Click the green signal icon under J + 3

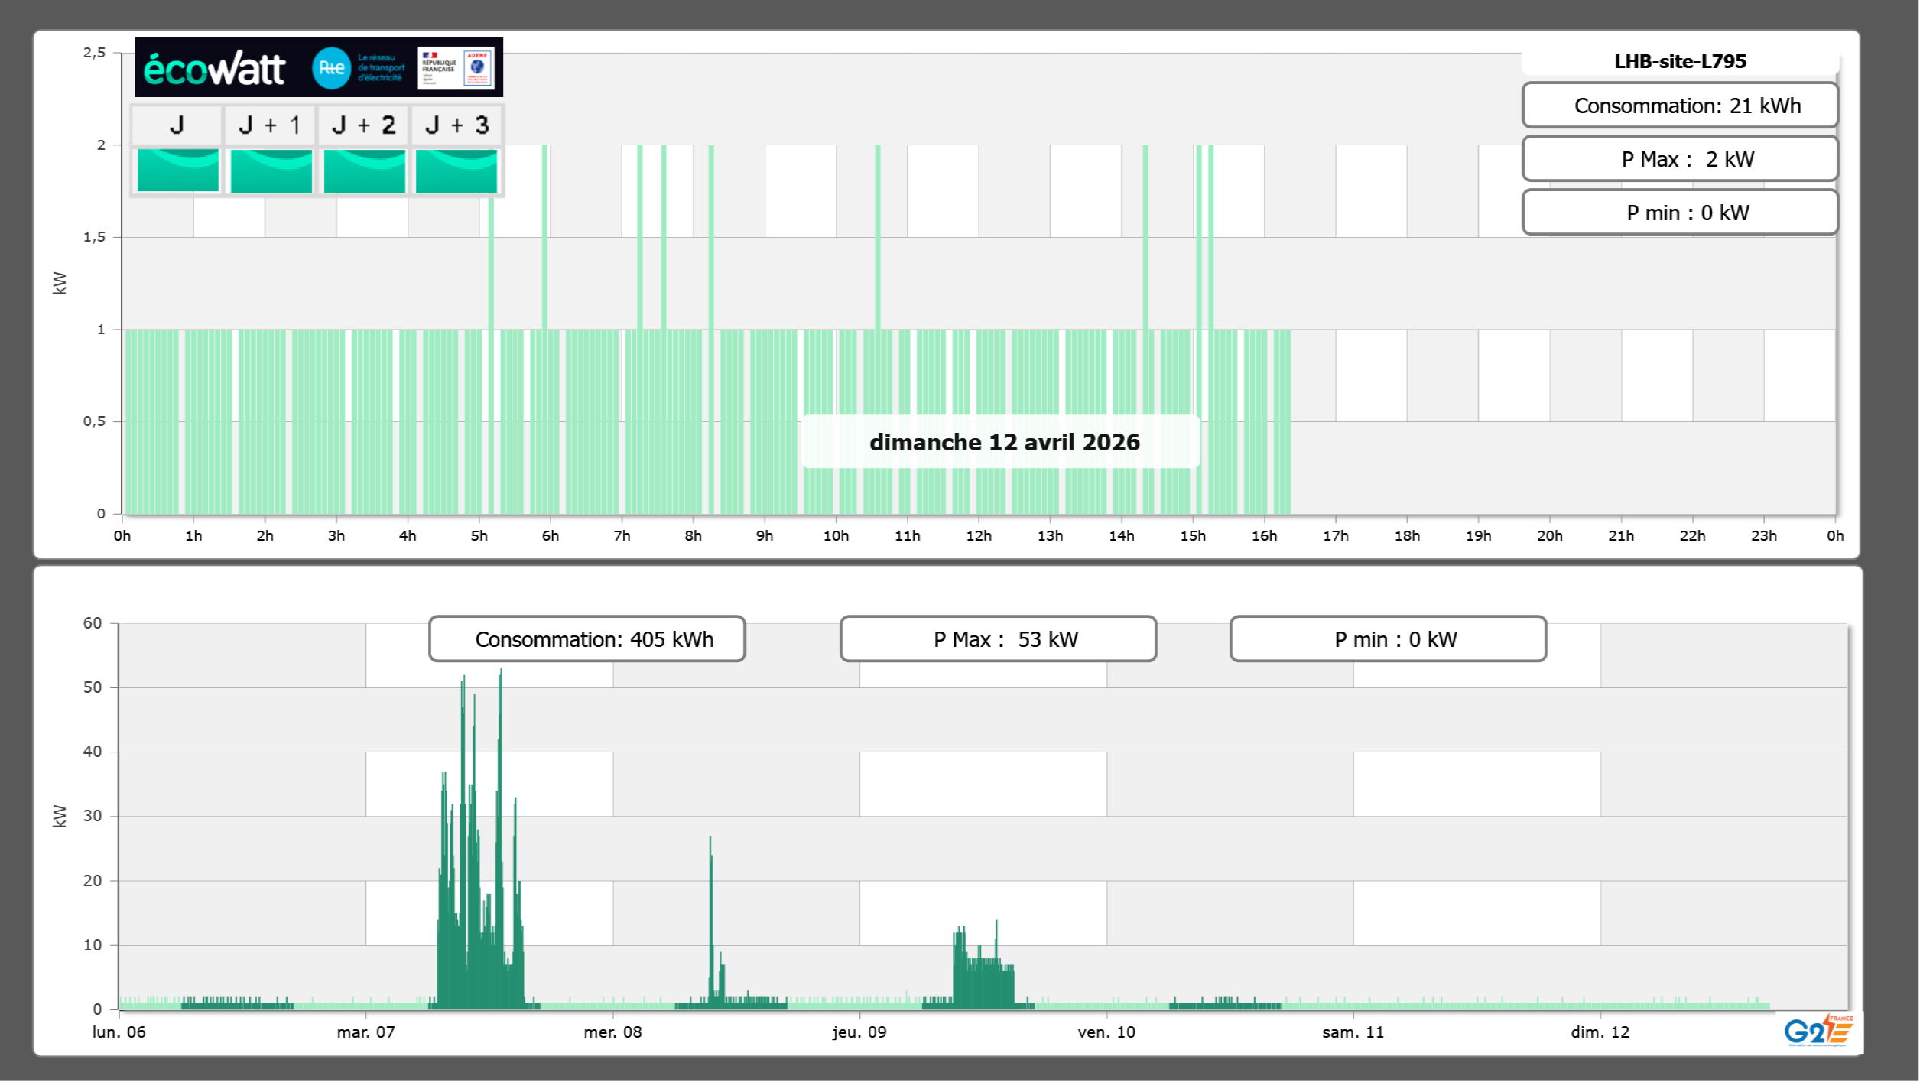tap(456, 171)
